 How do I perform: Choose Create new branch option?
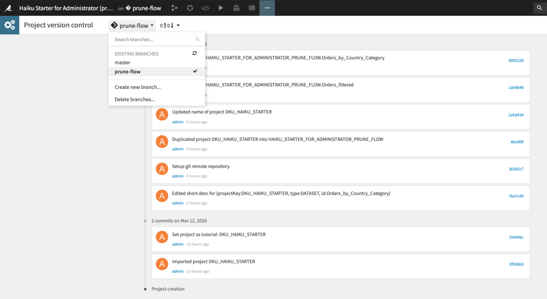click(137, 87)
